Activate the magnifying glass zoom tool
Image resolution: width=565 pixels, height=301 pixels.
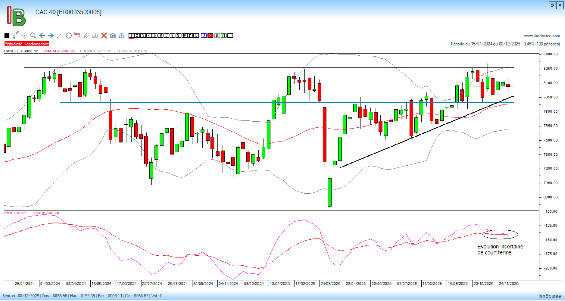pyautogui.click(x=33, y=36)
